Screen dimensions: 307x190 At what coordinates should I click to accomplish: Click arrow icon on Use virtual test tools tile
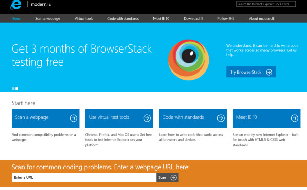point(147,118)
